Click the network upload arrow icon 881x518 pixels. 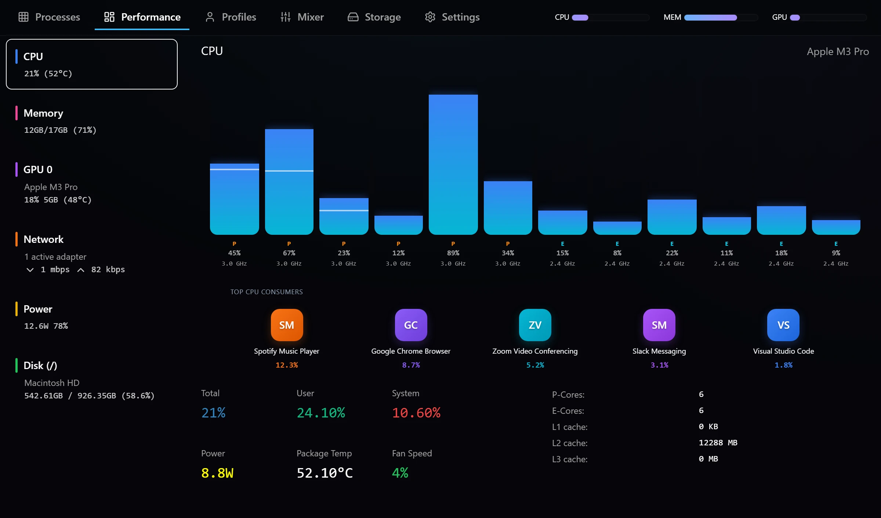point(81,270)
